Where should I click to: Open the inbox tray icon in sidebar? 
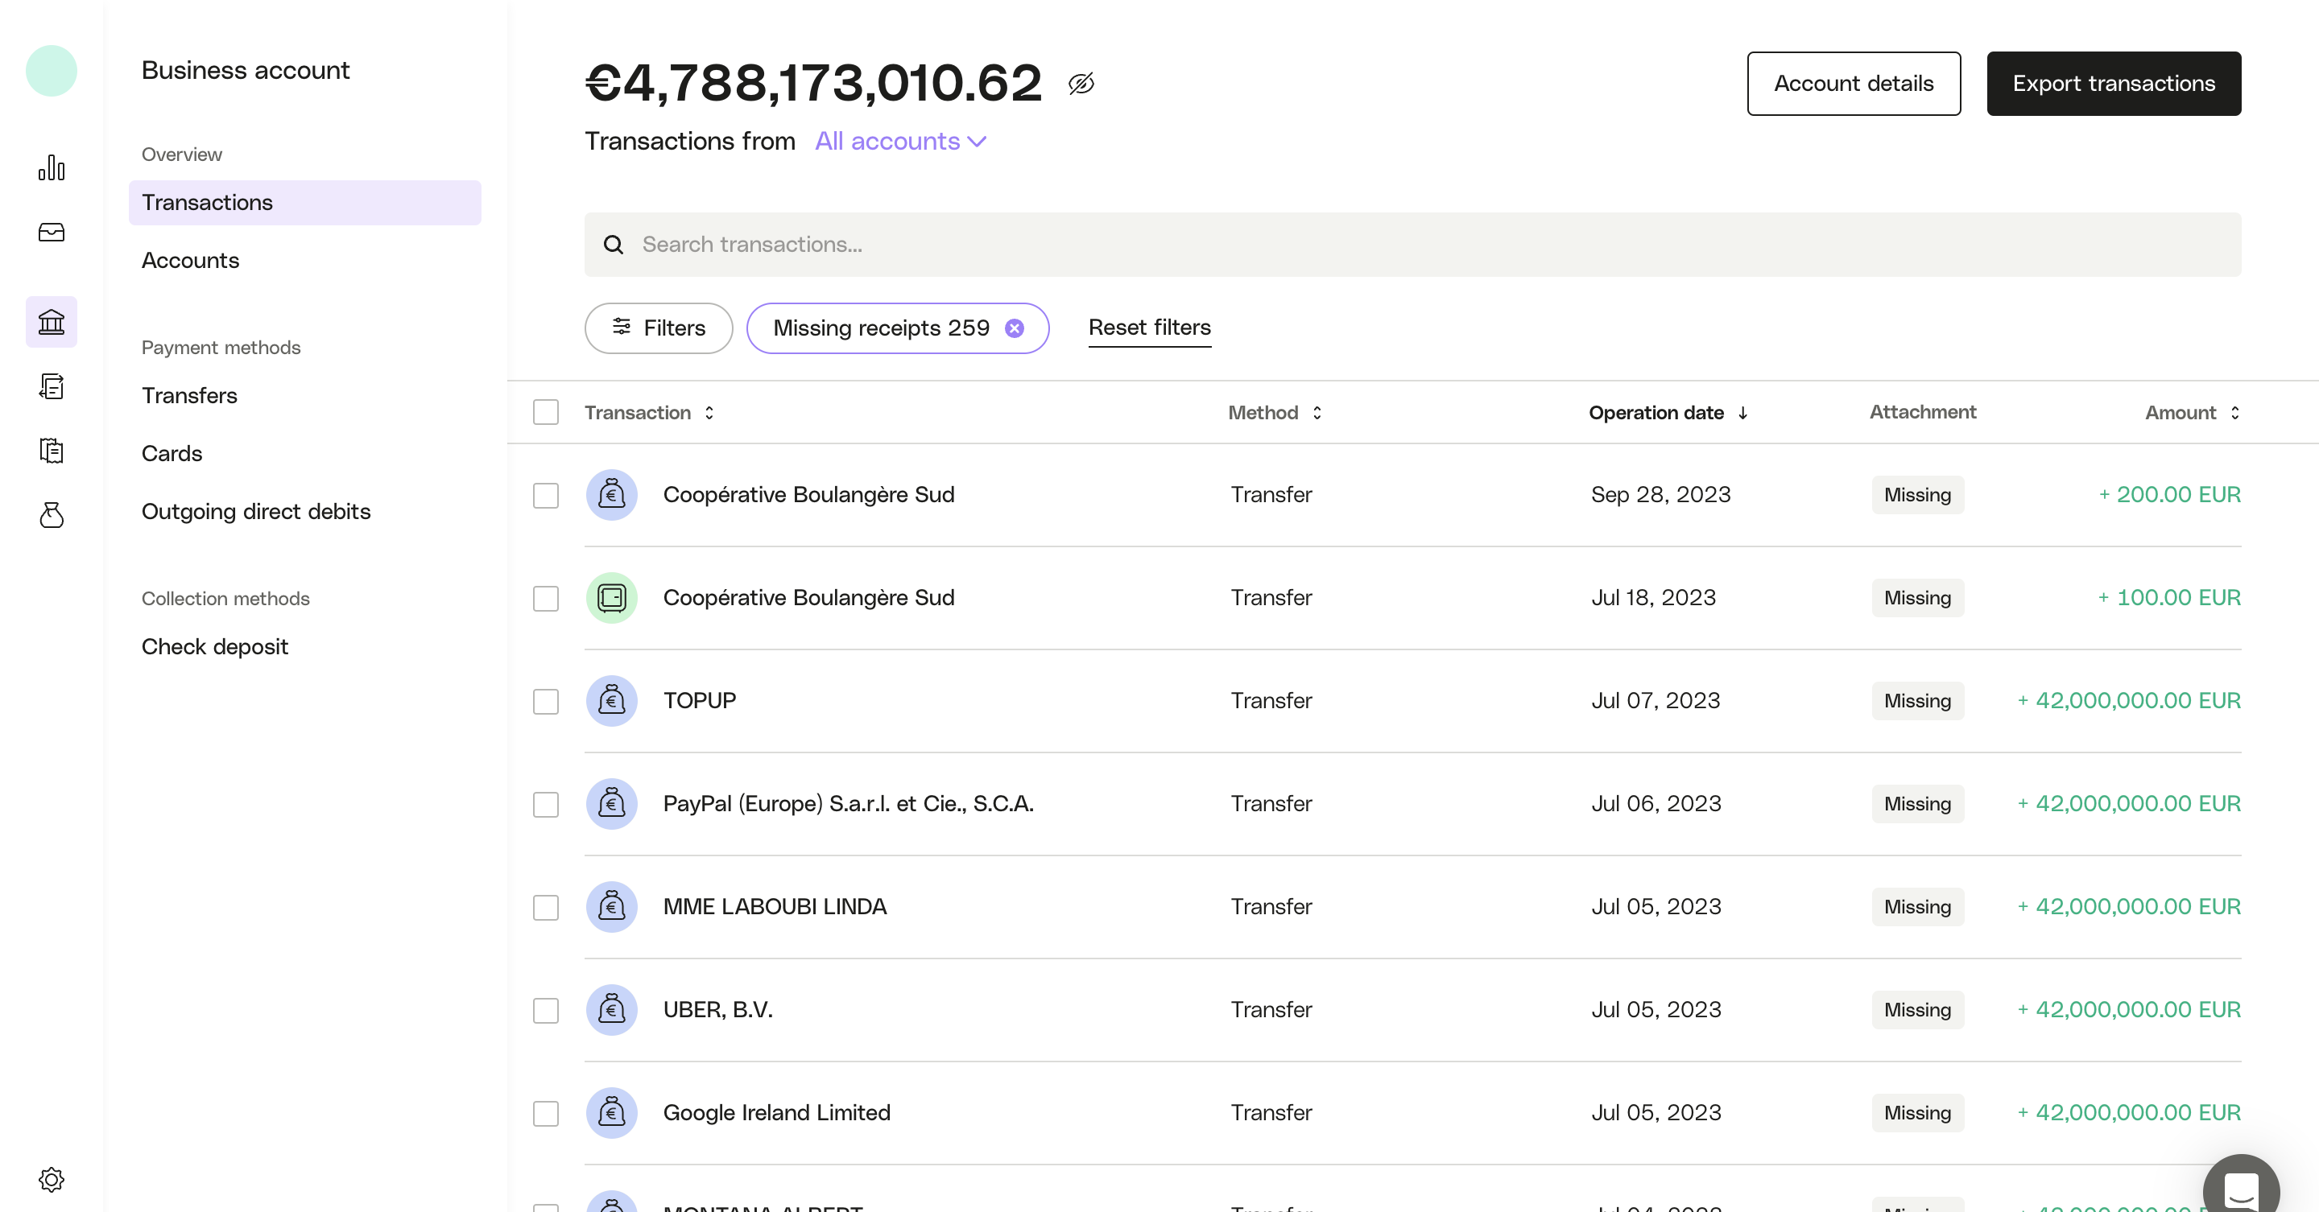(x=52, y=232)
